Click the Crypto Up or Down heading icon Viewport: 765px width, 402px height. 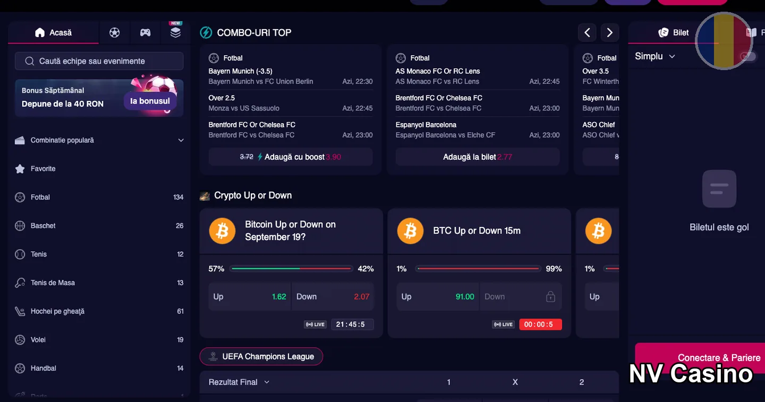(205, 195)
